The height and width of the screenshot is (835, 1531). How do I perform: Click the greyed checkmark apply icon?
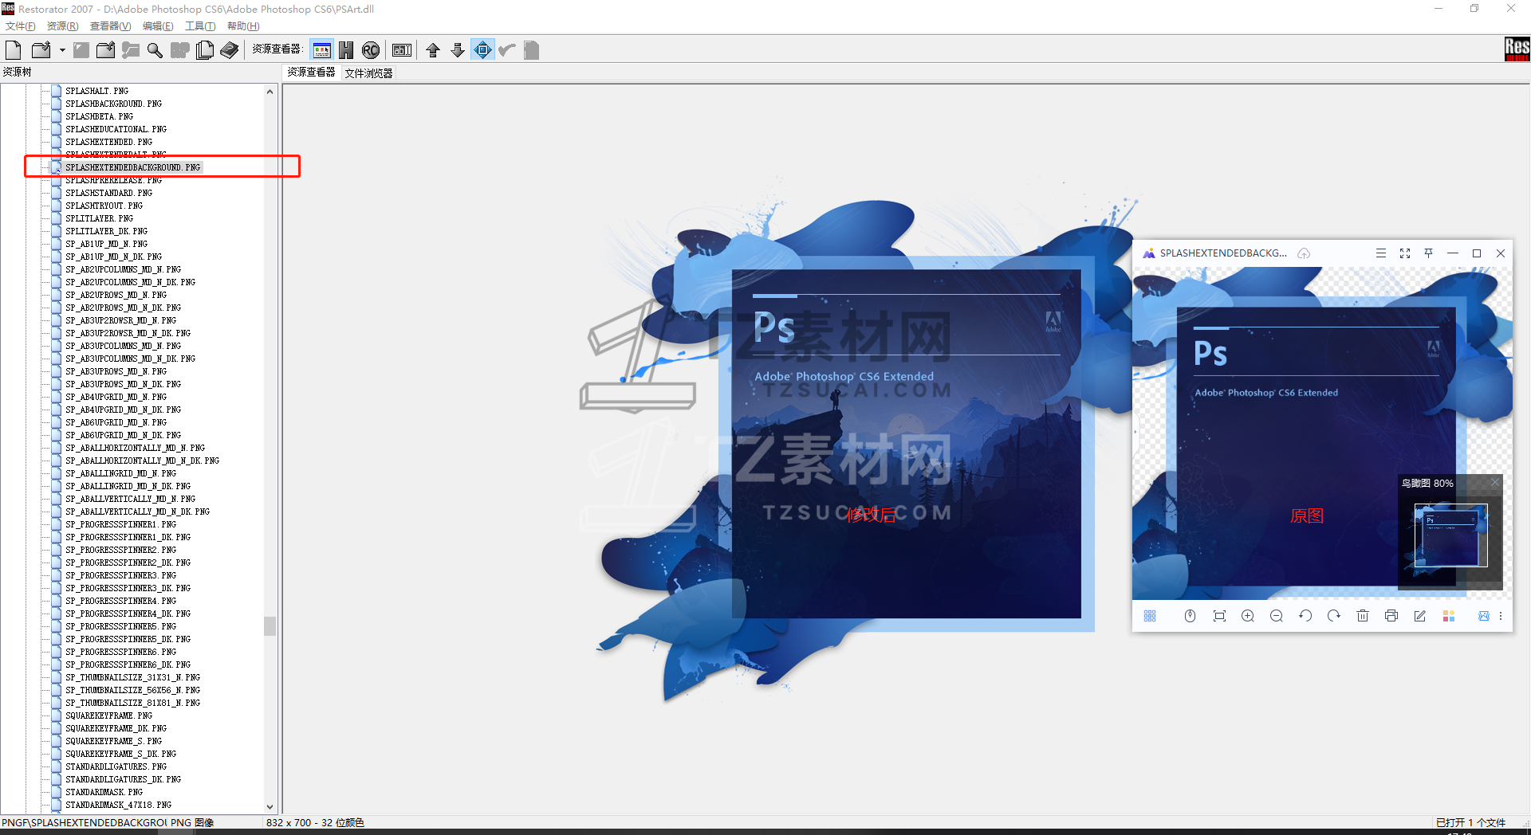[x=507, y=50]
